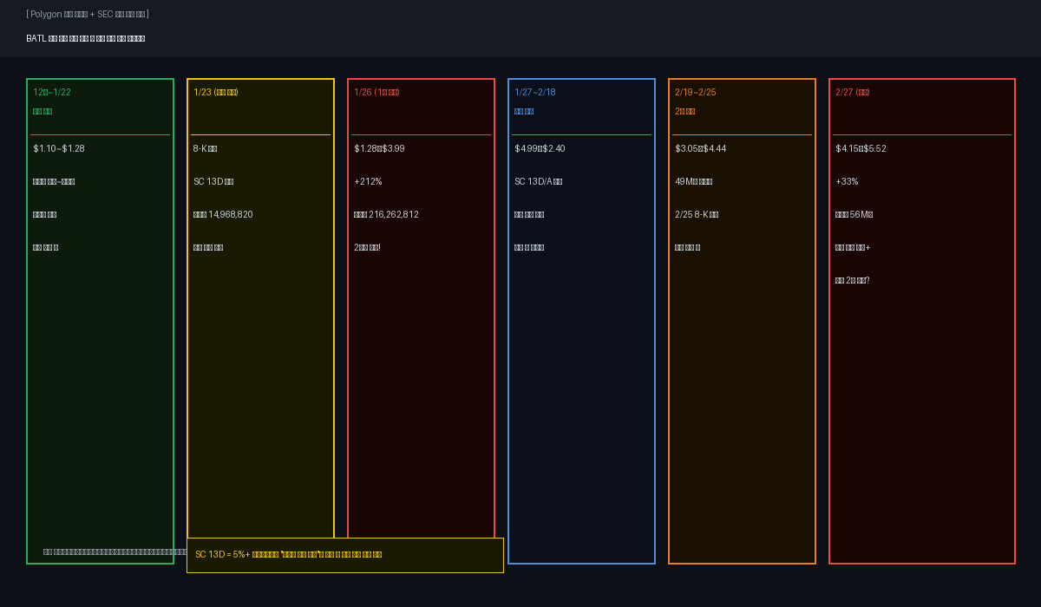1041x607 pixels.
Task: Select the SC 13D/A filing line
Action: pyautogui.click(x=539, y=182)
